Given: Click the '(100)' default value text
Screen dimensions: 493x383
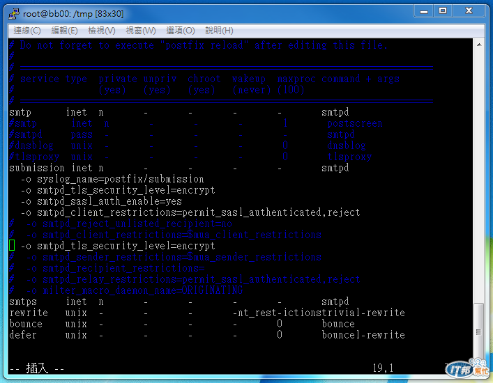Looking at the screenshot, I should [x=291, y=90].
